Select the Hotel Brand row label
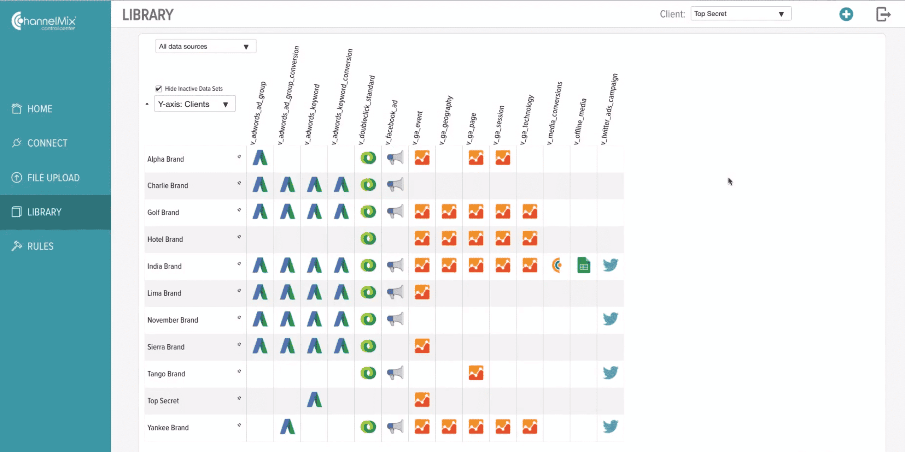The width and height of the screenshot is (905, 452). pos(165,239)
